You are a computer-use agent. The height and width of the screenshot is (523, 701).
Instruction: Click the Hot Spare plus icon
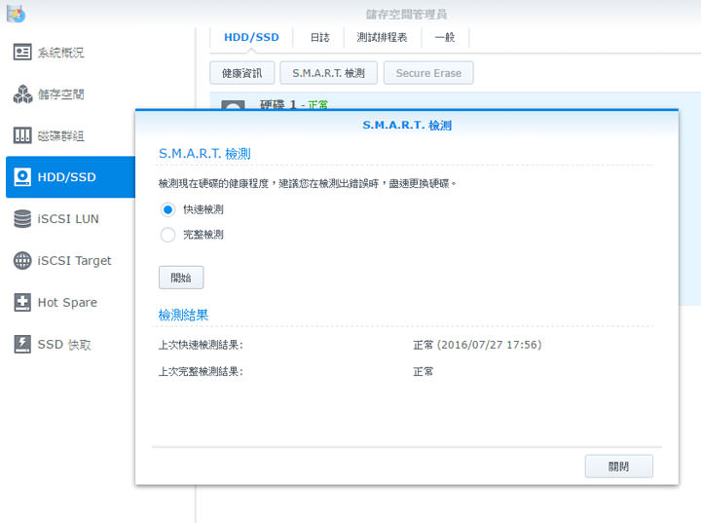point(22,303)
